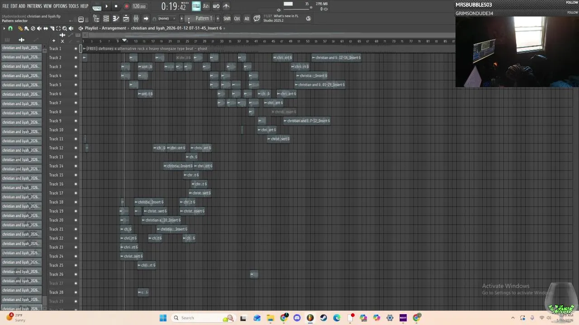Image resolution: width=579 pixels, height=325 pixels.
Task: Click the right-arrow toolbar icon
Action: coord(146,19)
